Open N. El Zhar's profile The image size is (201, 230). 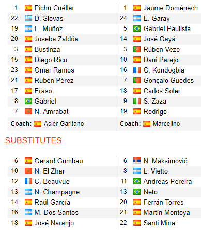click(x=50, y=171)
